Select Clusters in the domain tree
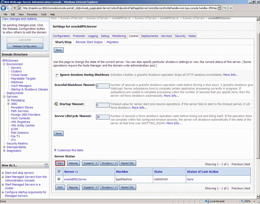The width and height of the screenshot is (260, 204). coord(16,71)
